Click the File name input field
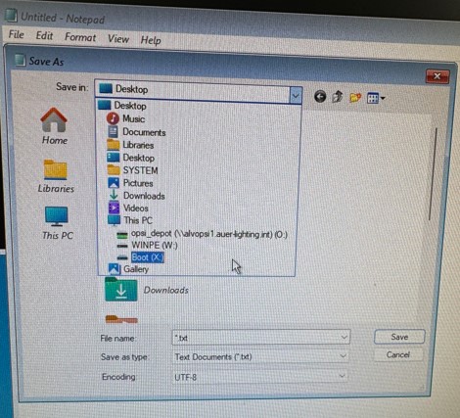The width and height of the screenshot is (460, 418). 256,338
